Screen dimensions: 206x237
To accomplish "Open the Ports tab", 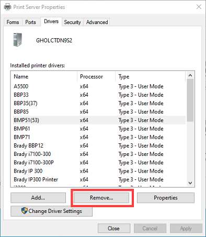I will 30,22.
